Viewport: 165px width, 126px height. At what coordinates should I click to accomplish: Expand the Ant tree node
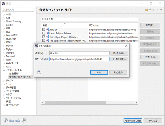[4, 18]
